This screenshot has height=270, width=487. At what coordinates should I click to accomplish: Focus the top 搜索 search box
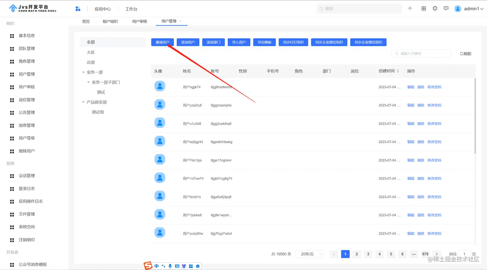pos(359,9)
